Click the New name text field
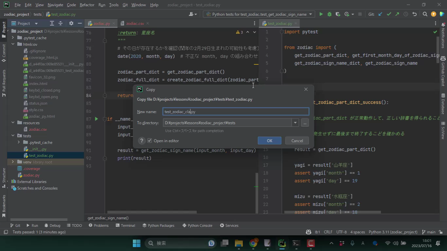This screenshot has height=251, width=447. [x=235, y=112]
